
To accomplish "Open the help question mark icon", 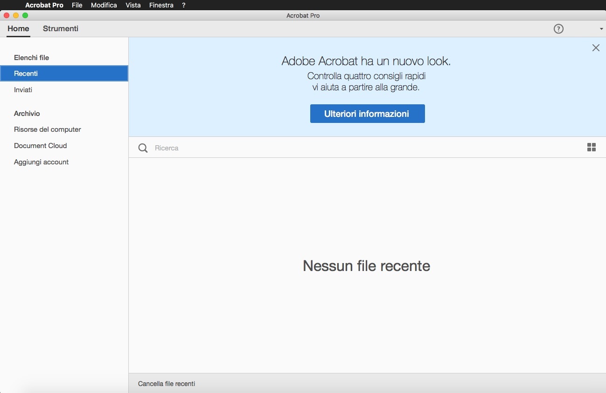I will coord(558,29).
